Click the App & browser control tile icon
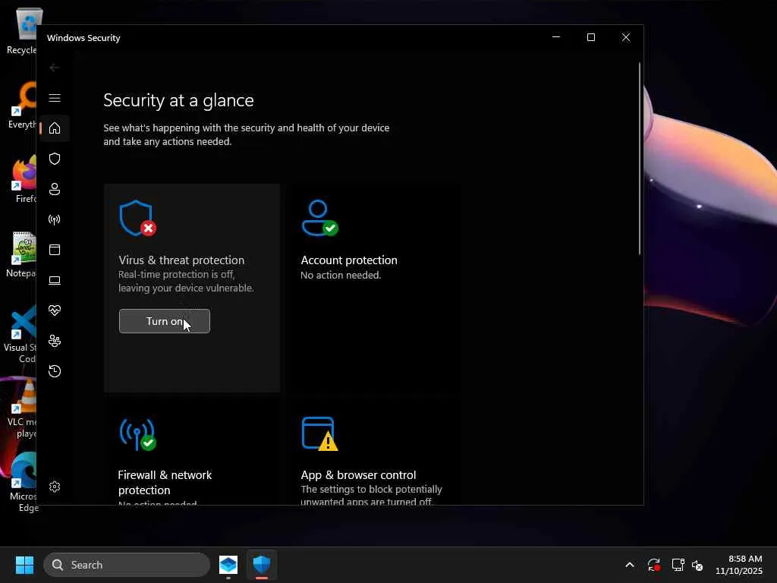The image size is (777, 583). [319, 434]
